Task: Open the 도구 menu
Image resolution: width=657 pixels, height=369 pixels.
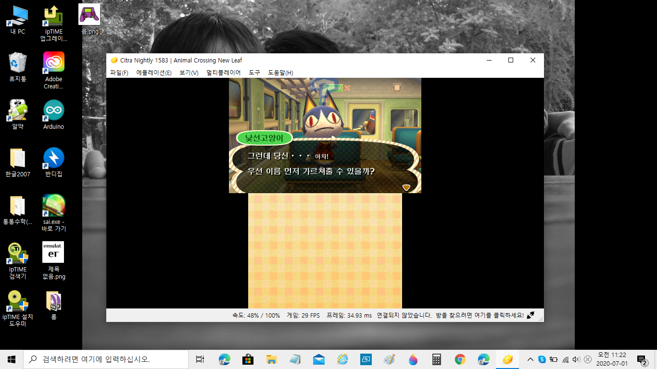Action: click(x=254, y=73)
